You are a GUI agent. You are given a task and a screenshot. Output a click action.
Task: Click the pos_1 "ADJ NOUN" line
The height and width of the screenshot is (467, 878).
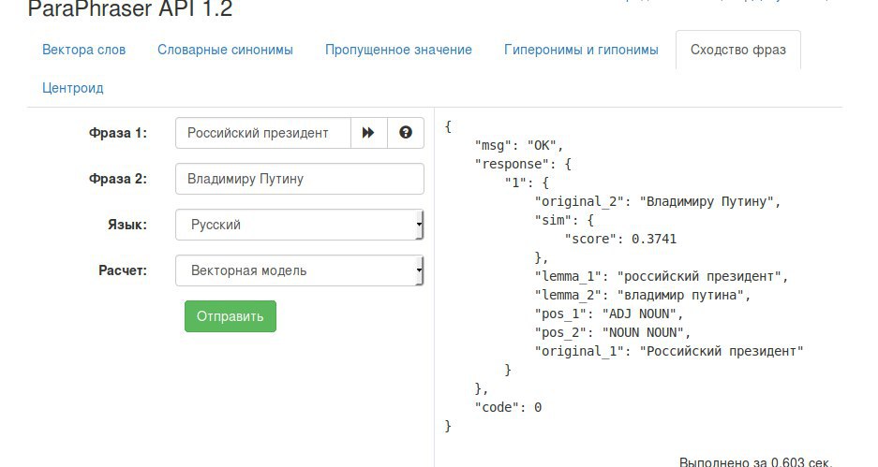pos(609,314)
